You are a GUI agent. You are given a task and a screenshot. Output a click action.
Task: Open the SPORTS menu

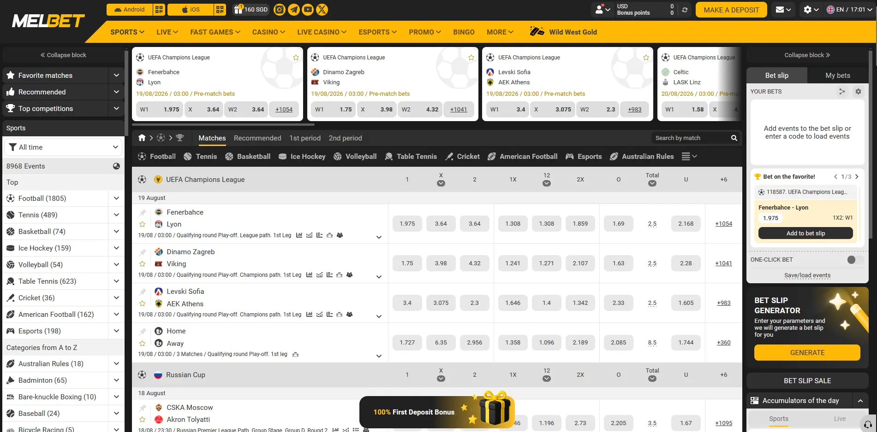tap(127, 32)
